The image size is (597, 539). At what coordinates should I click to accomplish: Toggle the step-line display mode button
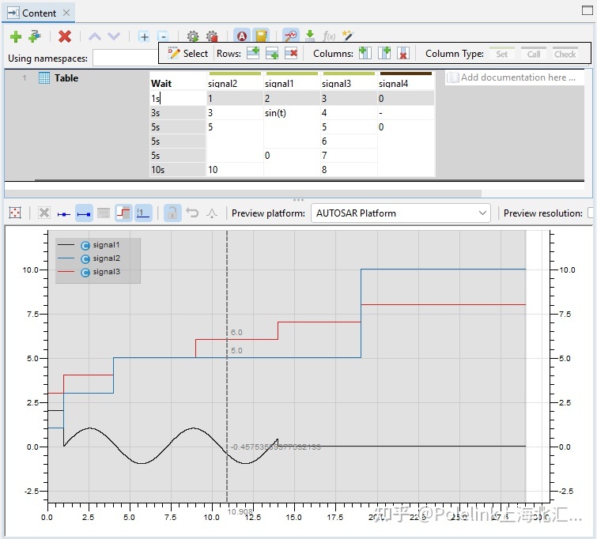pyautogui.click(x=123, y=213)
